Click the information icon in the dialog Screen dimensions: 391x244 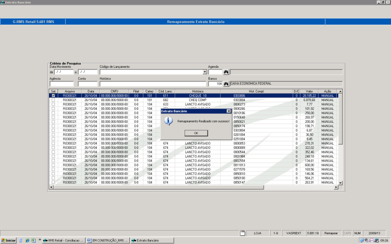[168, 121]
